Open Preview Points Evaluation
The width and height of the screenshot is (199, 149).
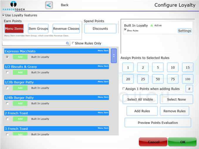coord(158,123)
